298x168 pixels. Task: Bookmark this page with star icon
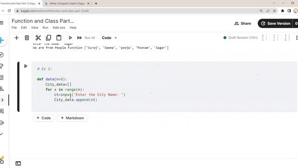[274, 11]
